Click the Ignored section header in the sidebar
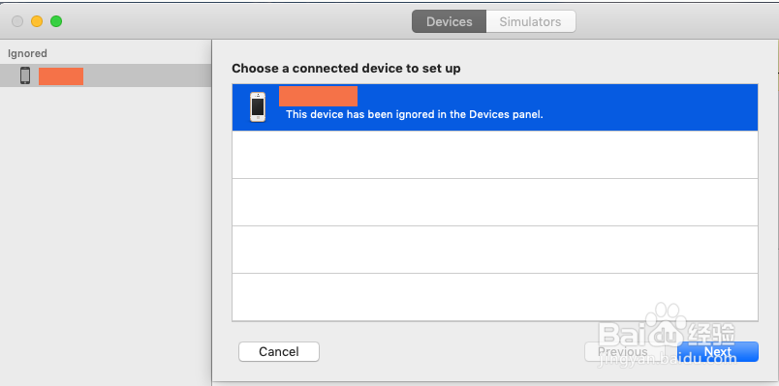The width and height of the screenshot is (779, 386). 28,53
